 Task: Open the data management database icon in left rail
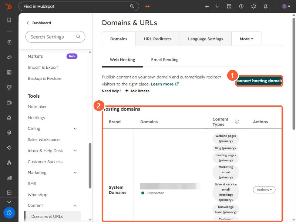(x=9, y=132)
